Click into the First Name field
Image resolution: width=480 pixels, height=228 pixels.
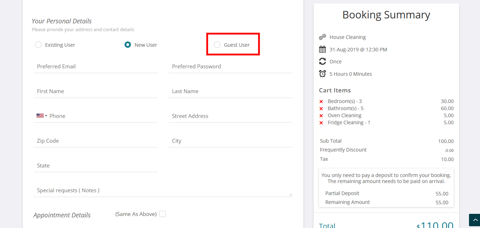(95, 91)
